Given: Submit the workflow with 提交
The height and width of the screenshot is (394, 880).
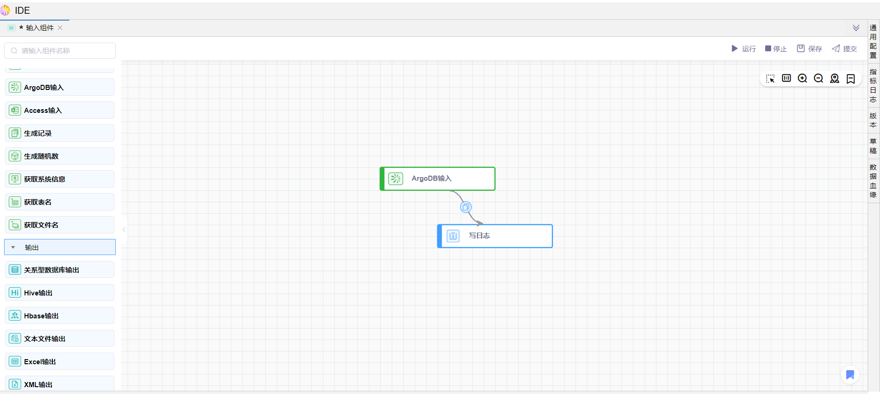Looking at the screenshot, I should [844, 49].
